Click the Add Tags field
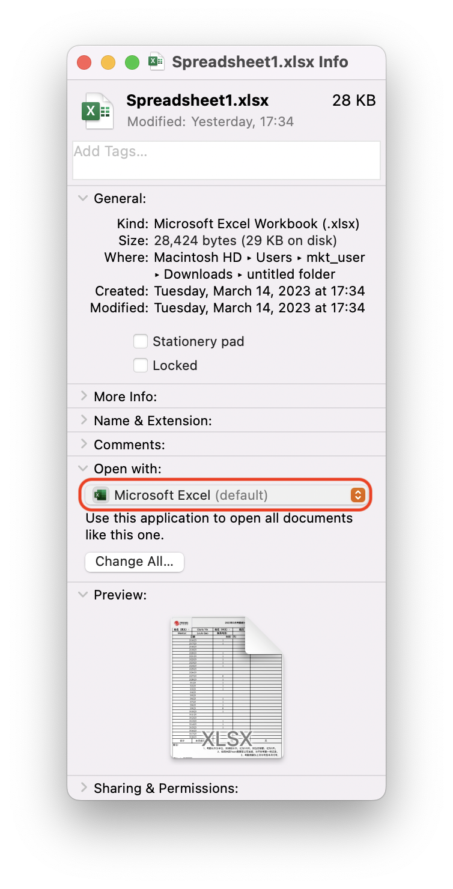Image resolution: width=453 pixels, height=889 pixels. [226, 160]
